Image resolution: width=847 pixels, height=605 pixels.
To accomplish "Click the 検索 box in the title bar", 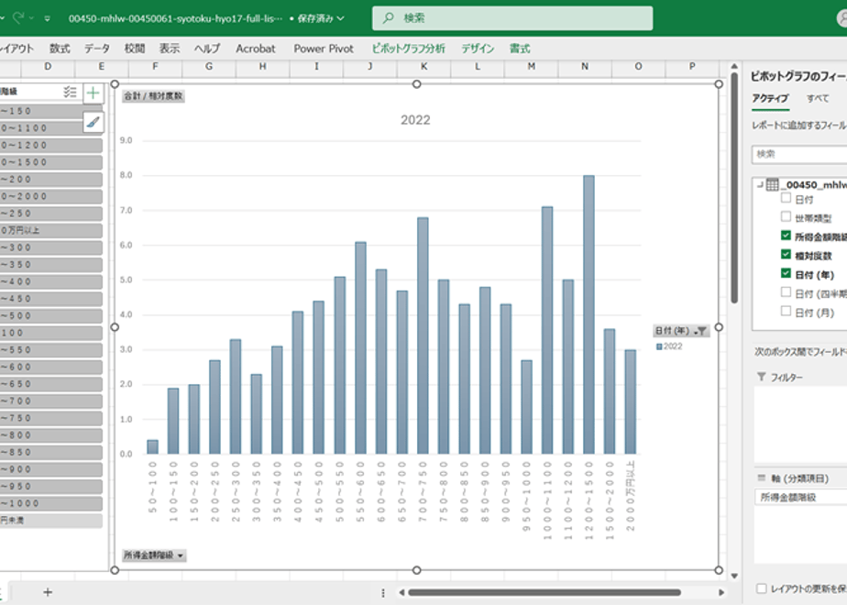I will 512,18.
